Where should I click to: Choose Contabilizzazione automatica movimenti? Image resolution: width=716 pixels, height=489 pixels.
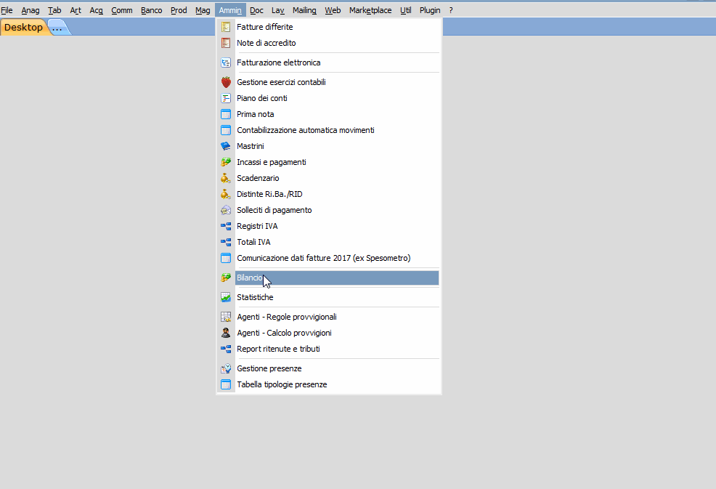(x=337, y=130)
